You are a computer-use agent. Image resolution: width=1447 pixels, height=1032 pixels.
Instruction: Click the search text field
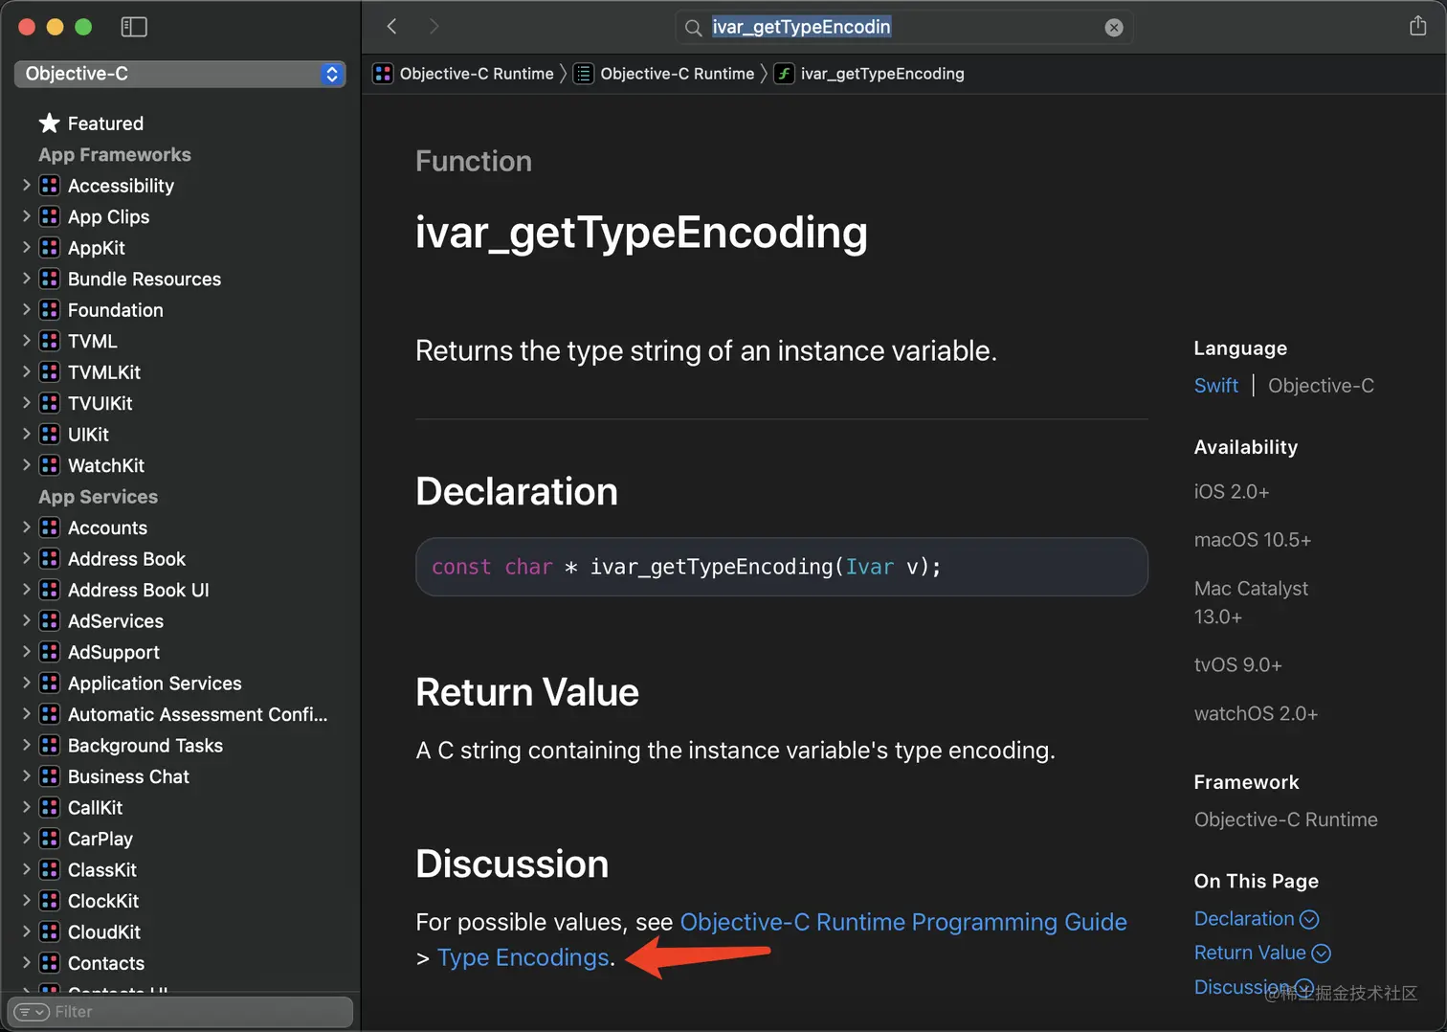(903, 28)
